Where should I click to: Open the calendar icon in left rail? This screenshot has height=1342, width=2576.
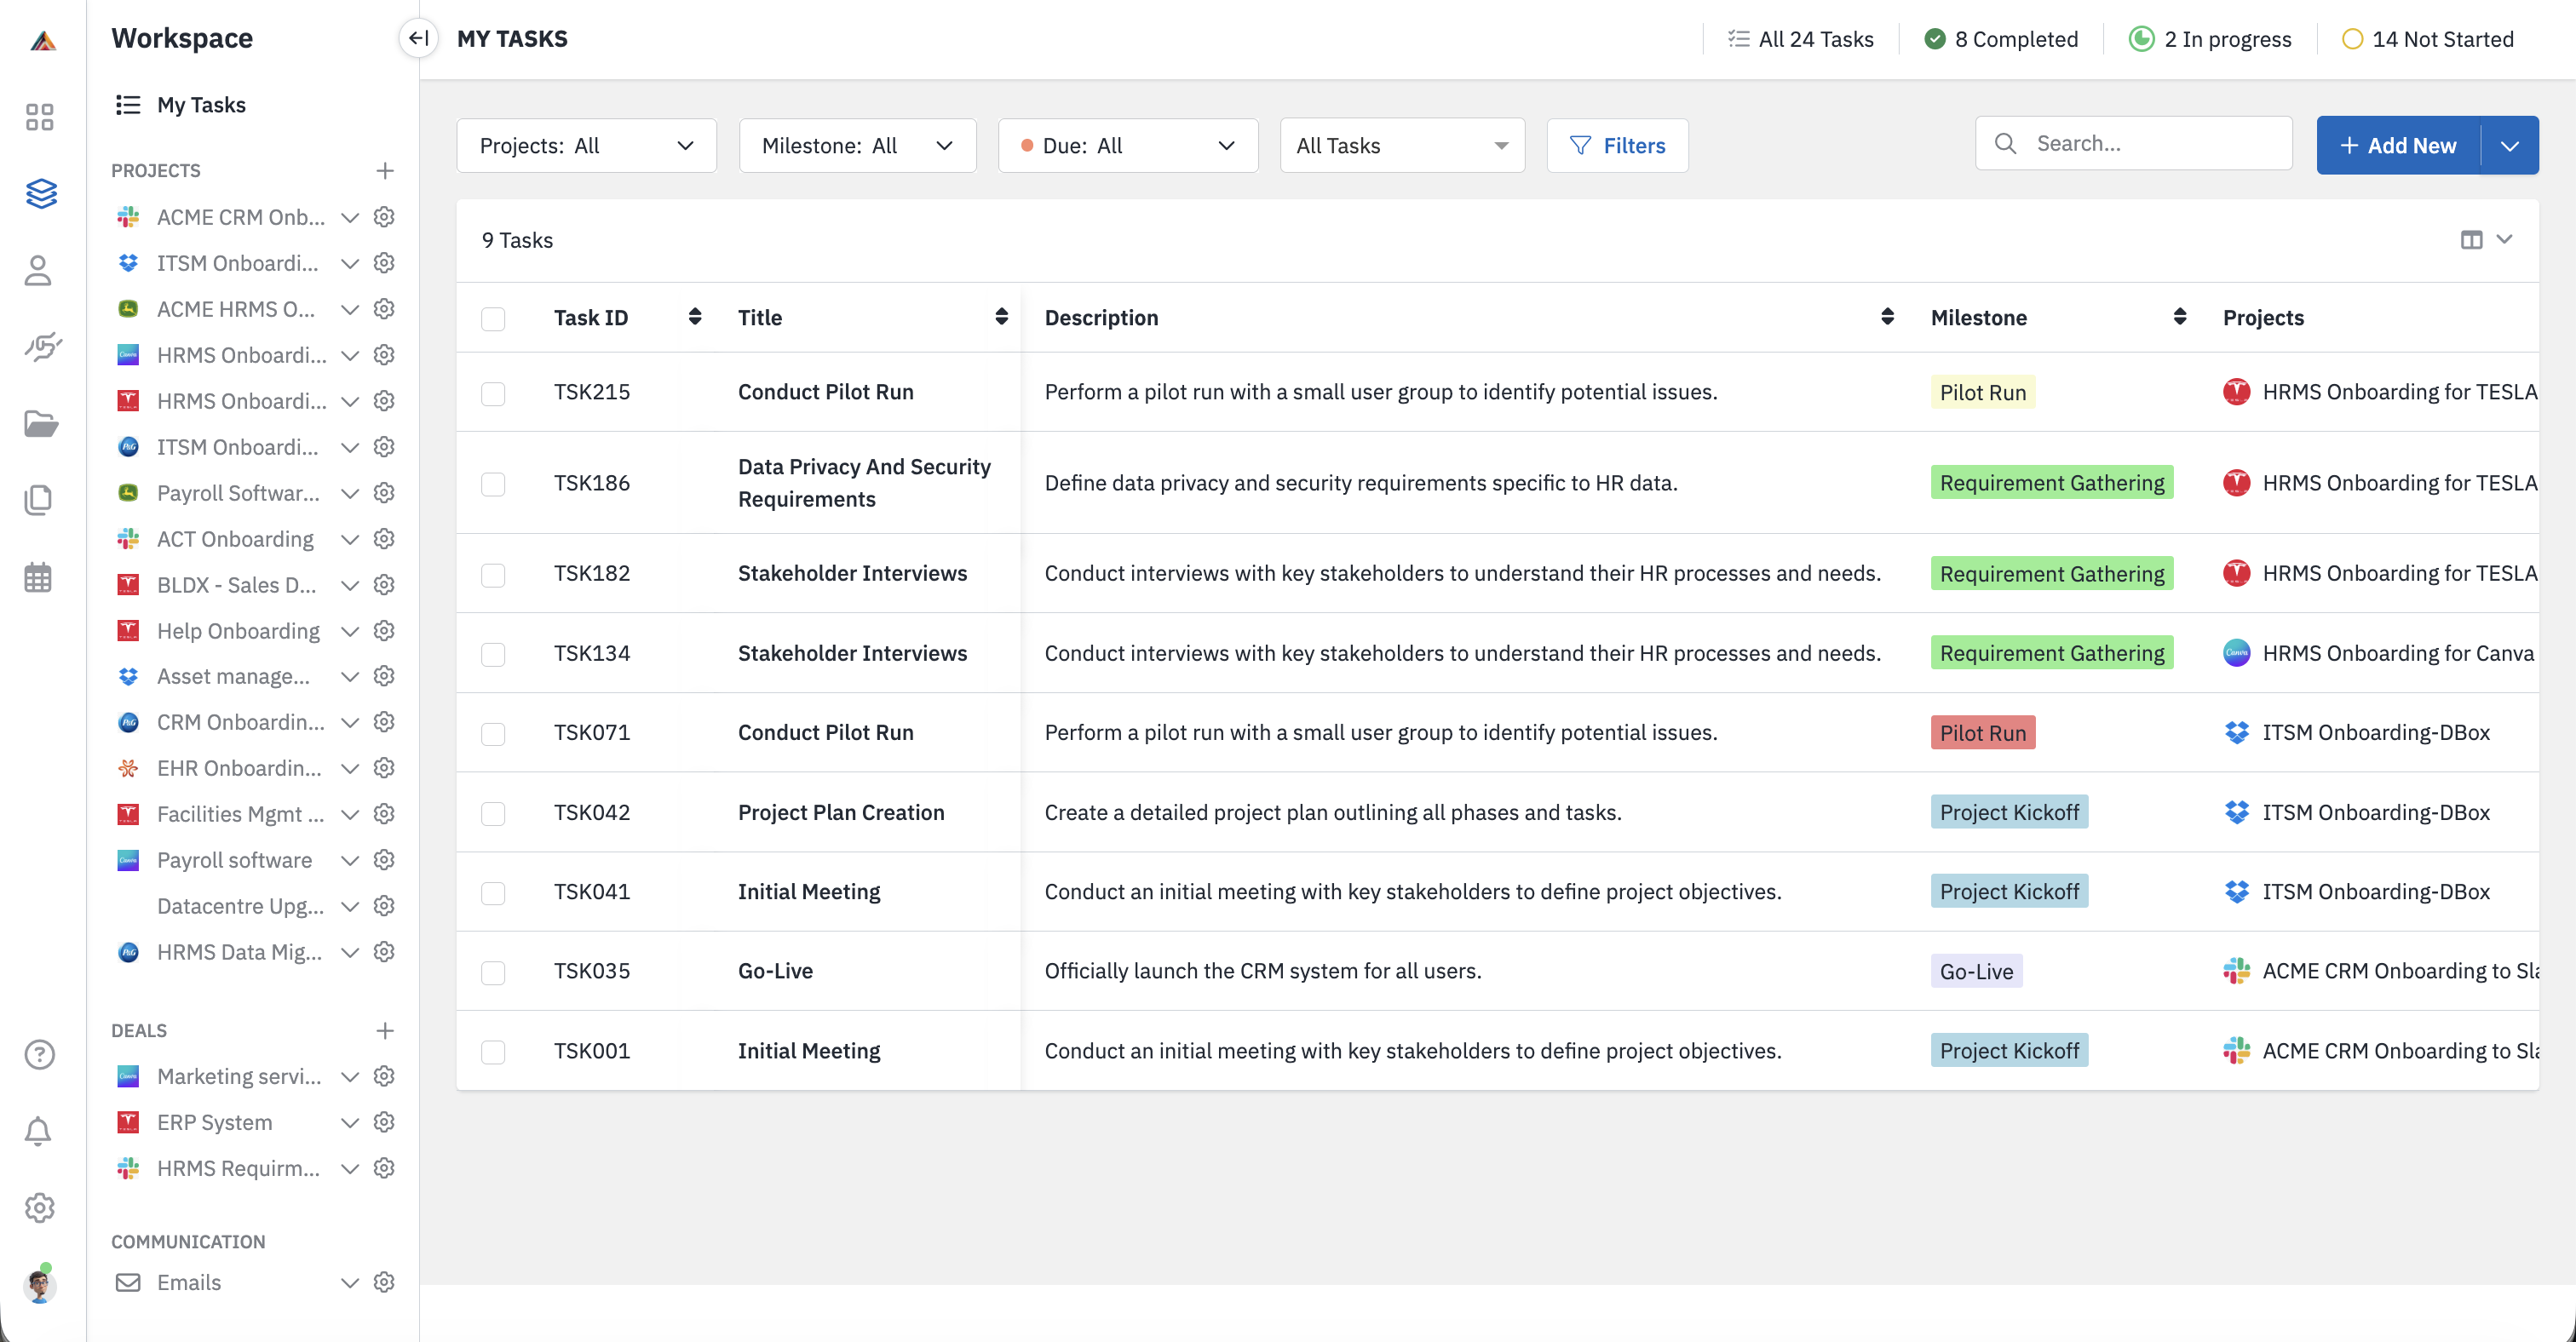(39, 576)
